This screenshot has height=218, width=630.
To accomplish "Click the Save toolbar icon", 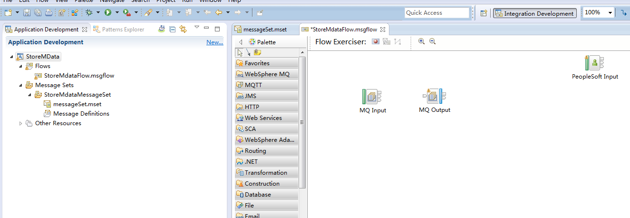I will (27, 13).
